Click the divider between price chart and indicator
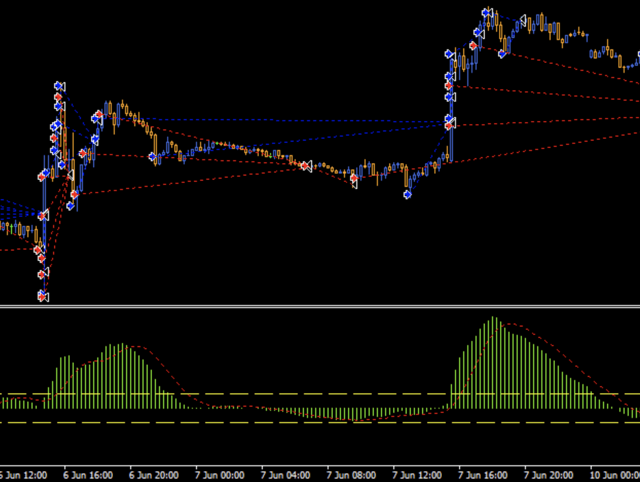Image resolution: width=640 pixels, height=482 pixels. click(x=320, y=306)
